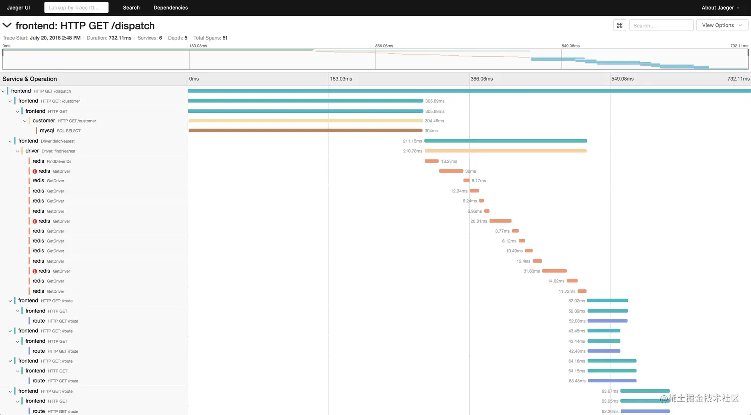Click the customer 304.46ms span bar
Viewport: 751px width, 415px height.
[x=305, y=121]
